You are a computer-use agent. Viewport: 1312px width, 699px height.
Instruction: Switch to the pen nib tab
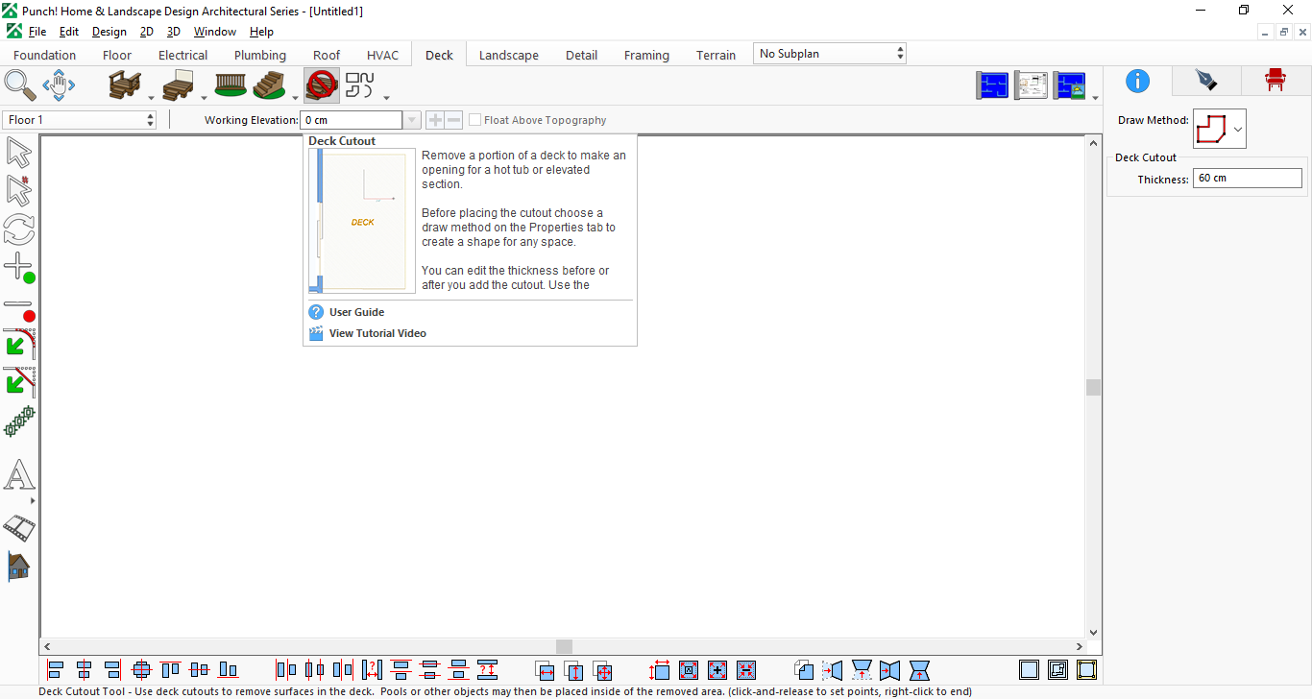point(1206,80)
